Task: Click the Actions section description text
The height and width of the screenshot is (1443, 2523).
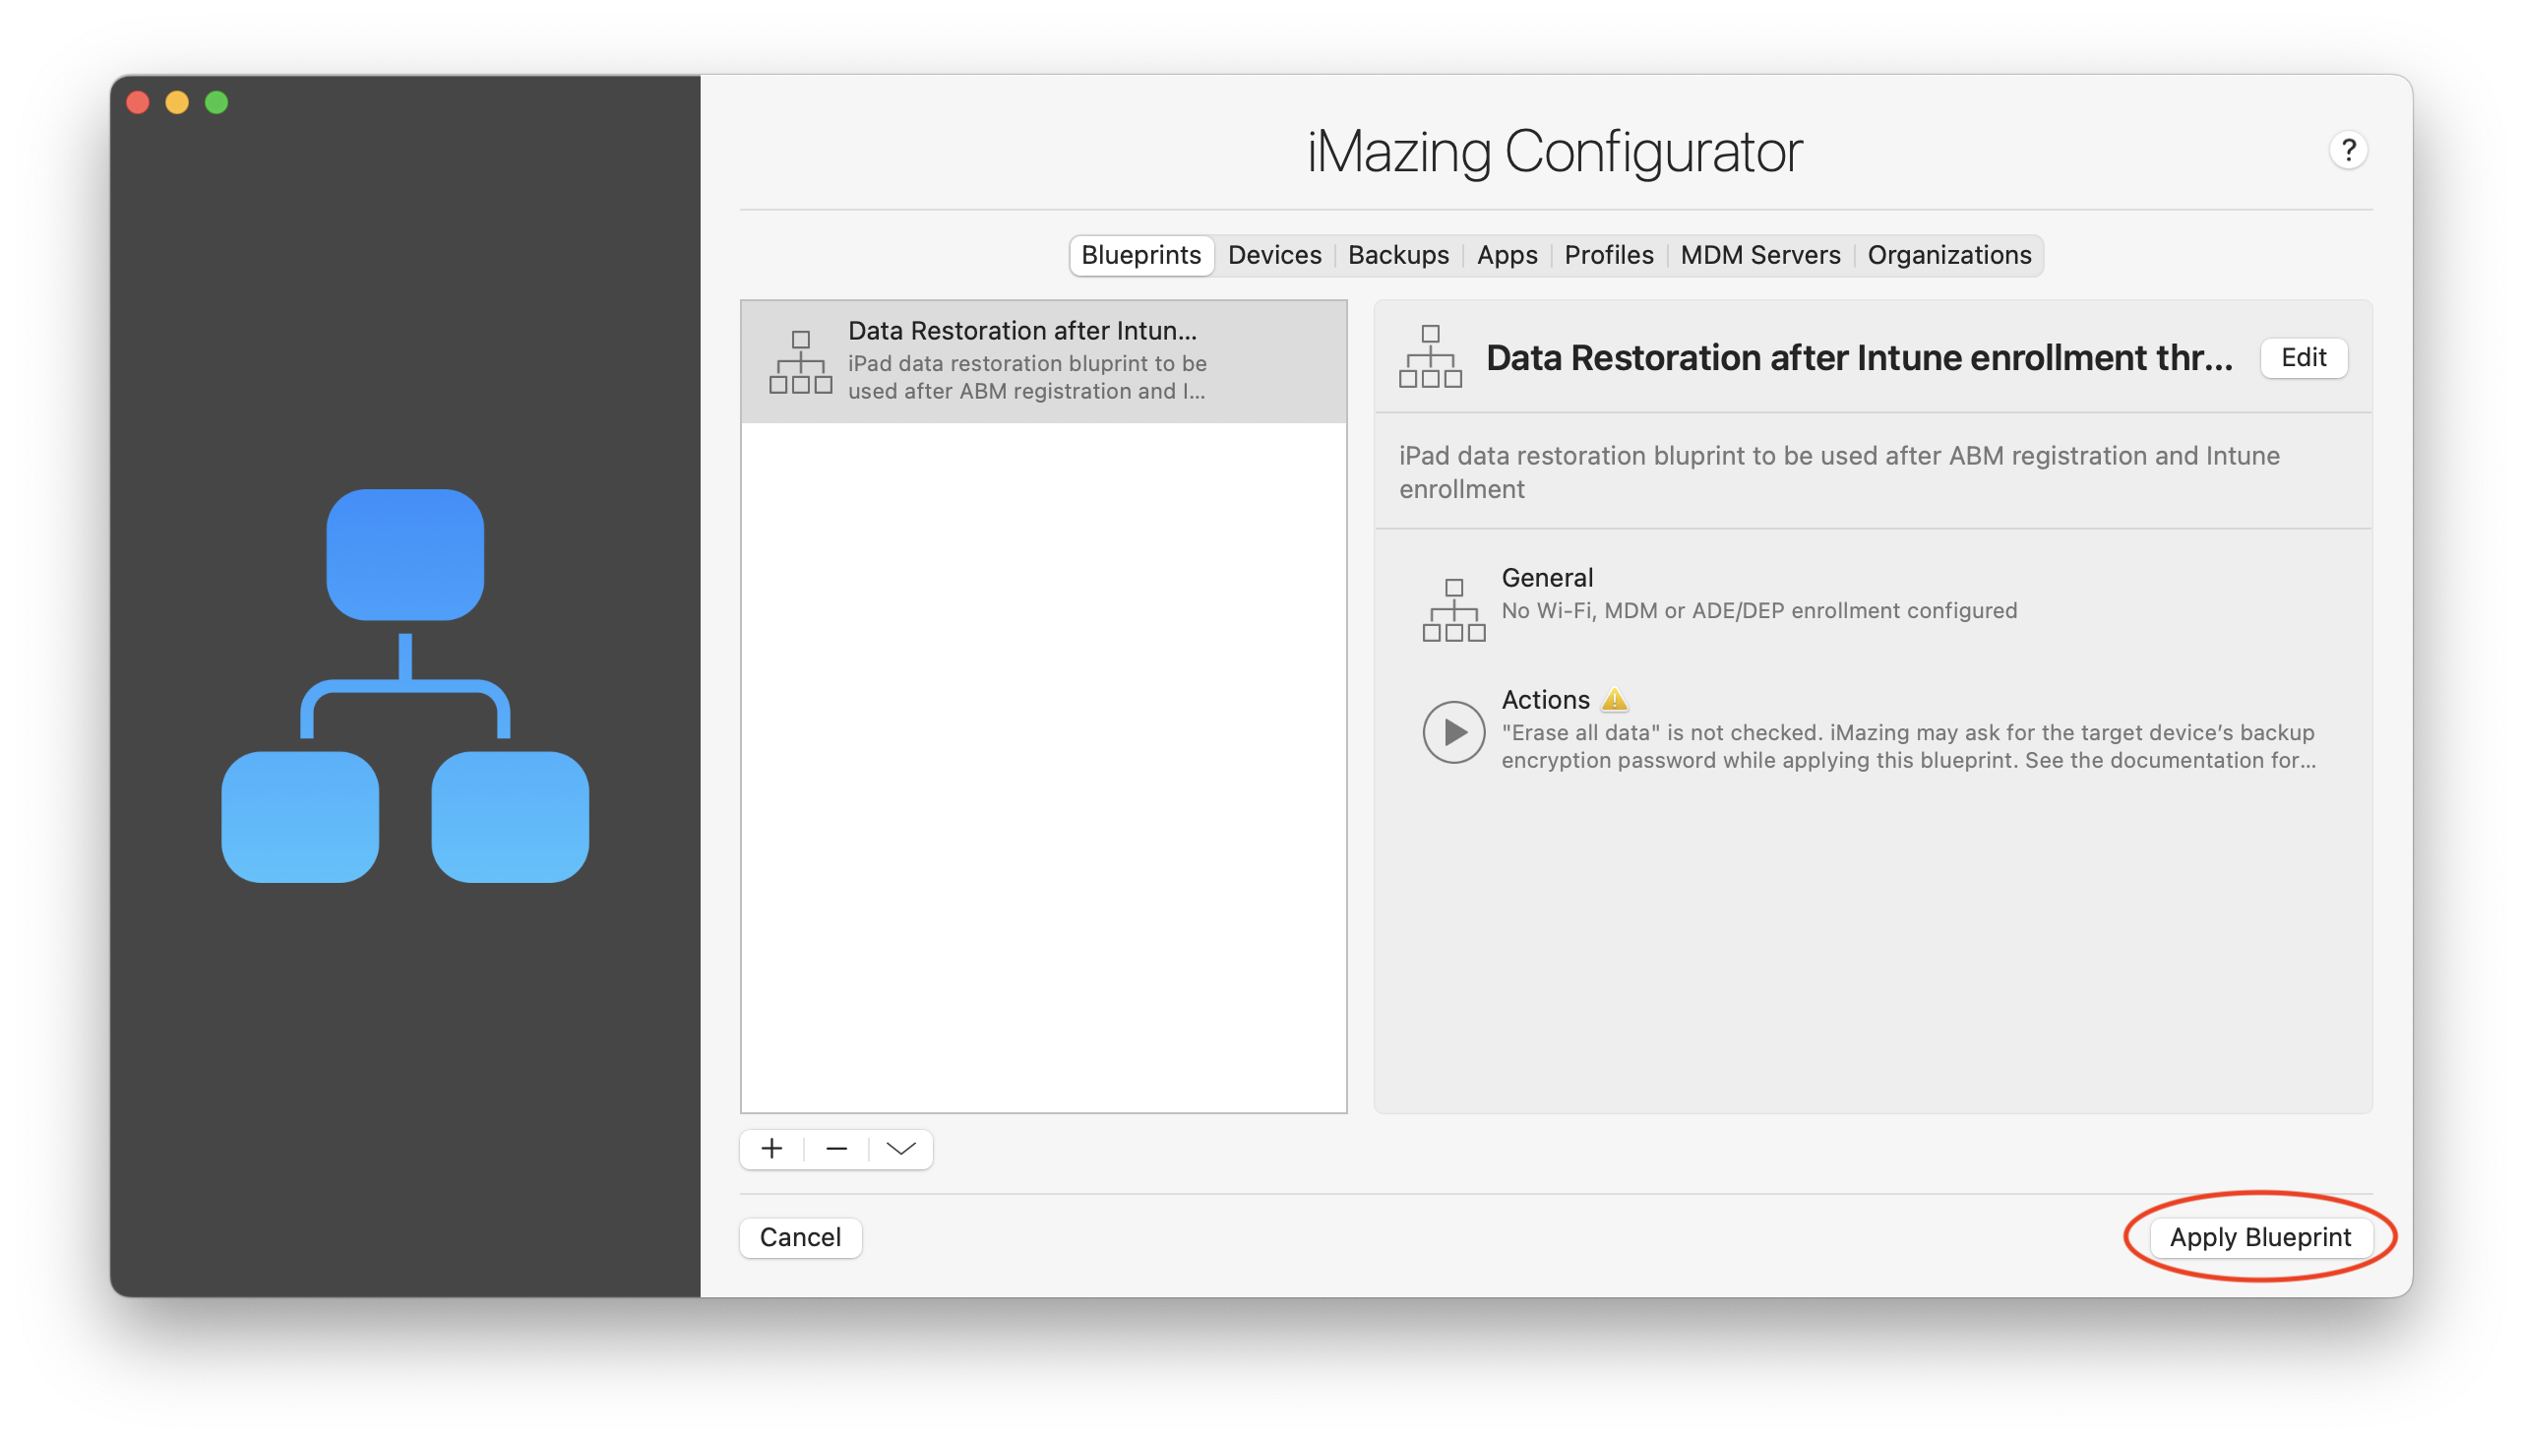Action: tap(1908, 746)
